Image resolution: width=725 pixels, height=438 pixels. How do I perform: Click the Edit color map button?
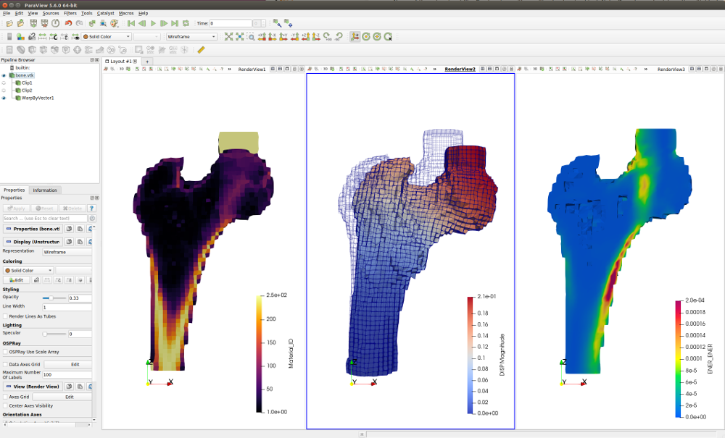17,280
